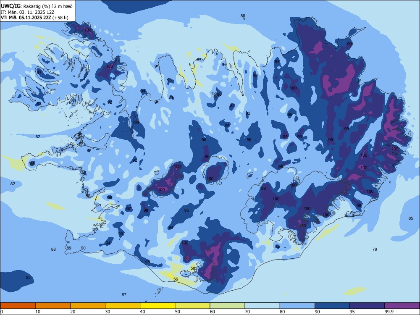Select the light orange 20–30 legend swatch
This screenshot has height=315, width=420.
point(88,306)
